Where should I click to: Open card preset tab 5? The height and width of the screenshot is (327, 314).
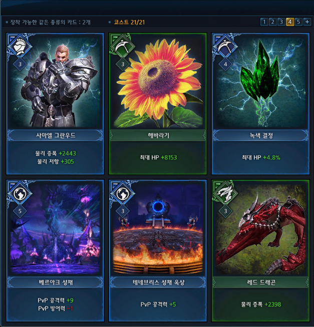(x=298, y=22)
